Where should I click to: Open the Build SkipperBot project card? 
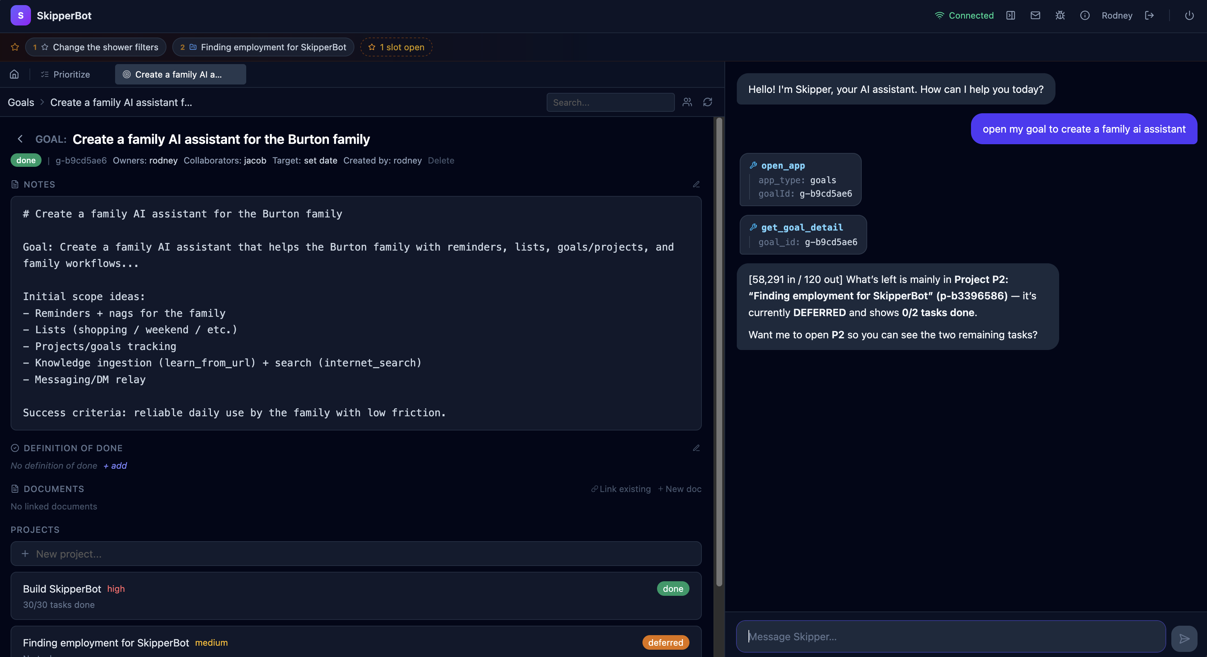pos(356,595)
